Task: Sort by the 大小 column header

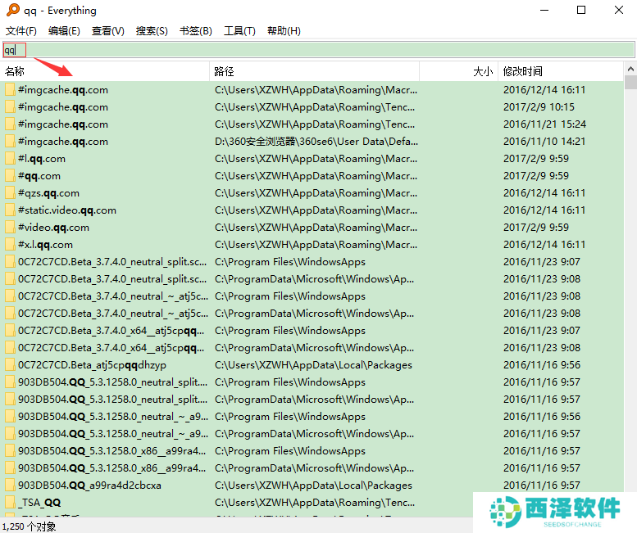Action: (x=458, y=71)
